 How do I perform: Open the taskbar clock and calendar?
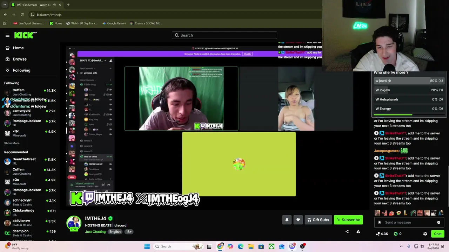pos(434,246)
